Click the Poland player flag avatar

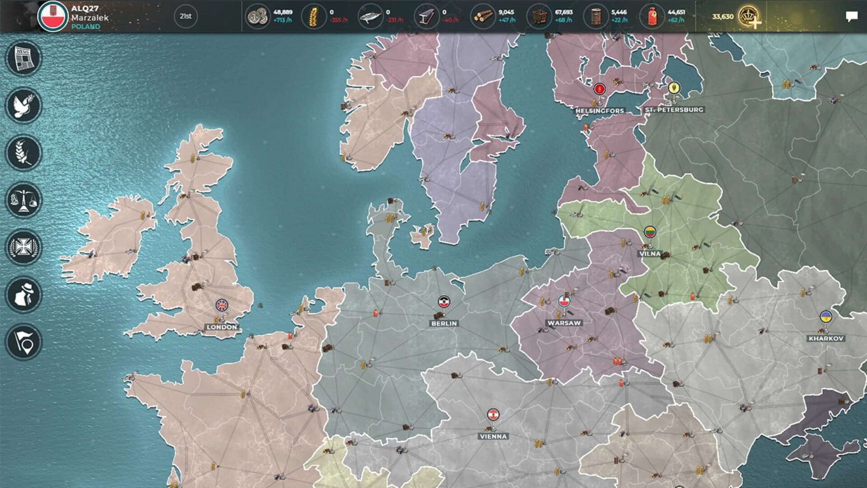click(54, 15)
